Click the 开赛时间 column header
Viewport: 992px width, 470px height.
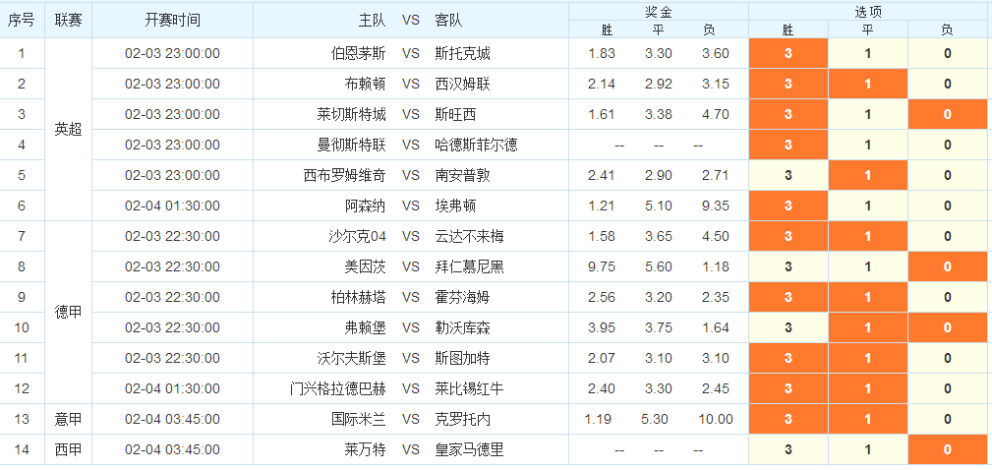click(172, 21)
